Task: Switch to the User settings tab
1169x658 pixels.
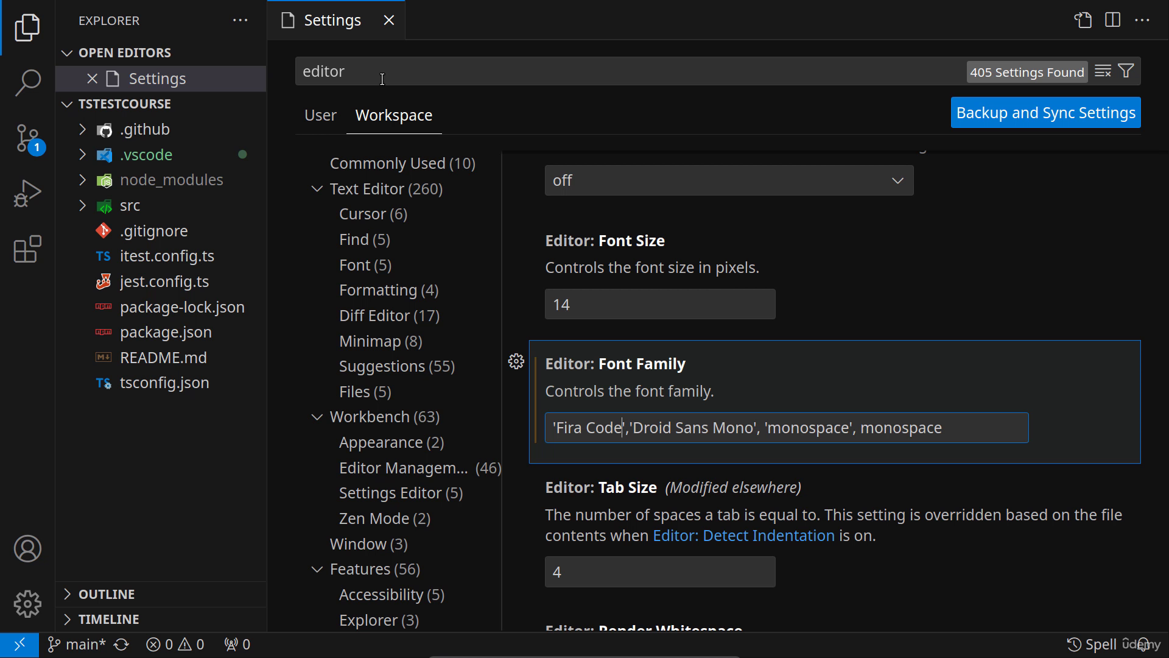Action: pos(320,115)
